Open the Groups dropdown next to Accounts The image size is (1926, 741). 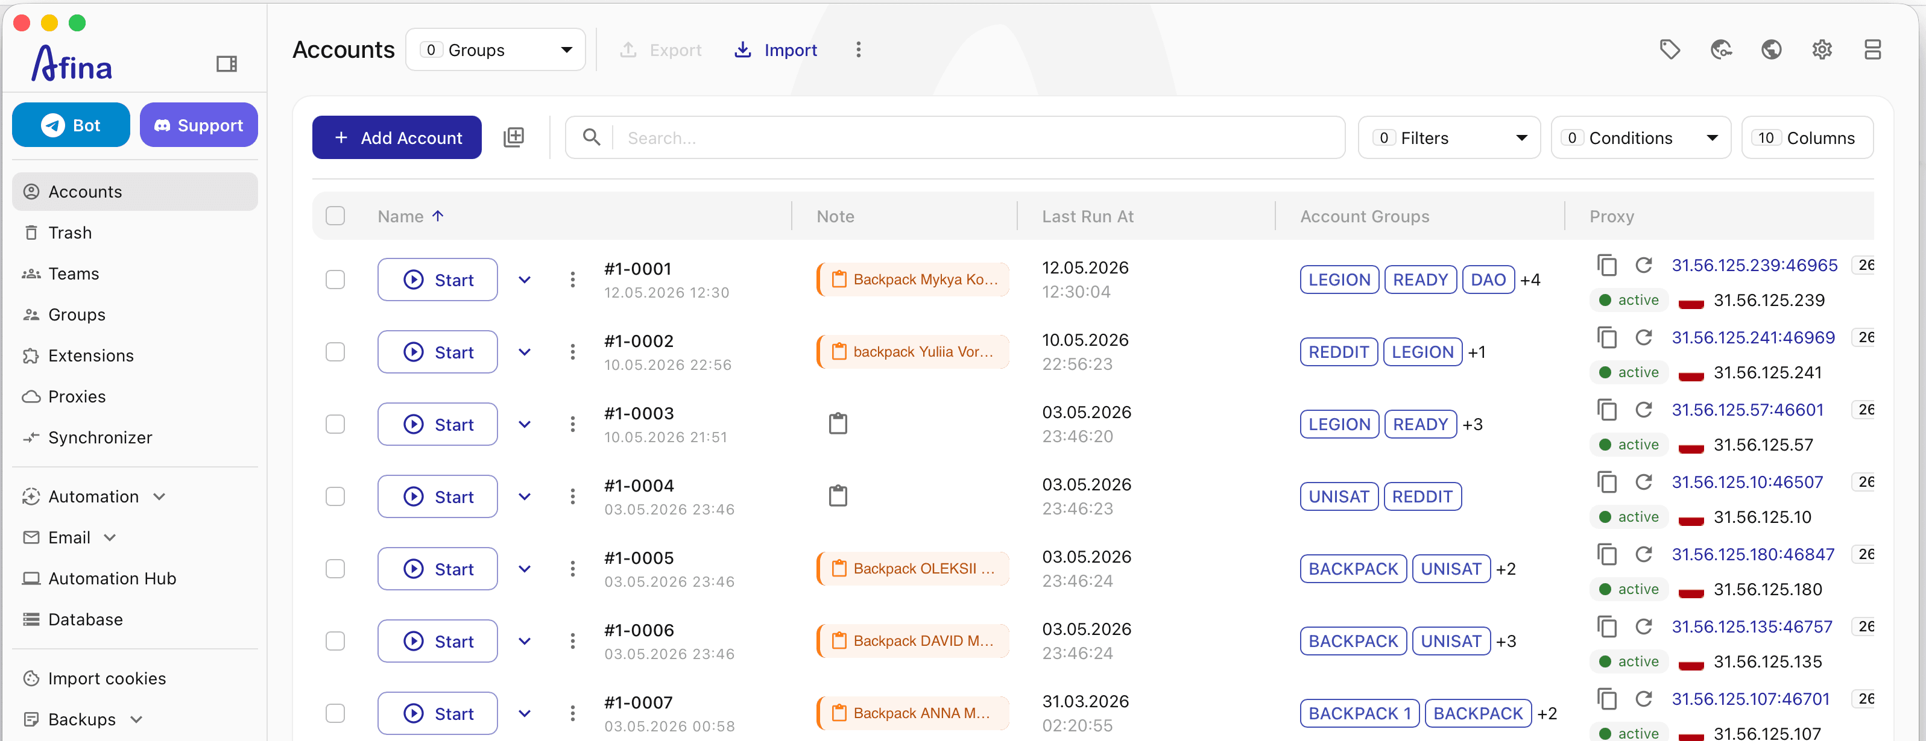coord(495,50)
